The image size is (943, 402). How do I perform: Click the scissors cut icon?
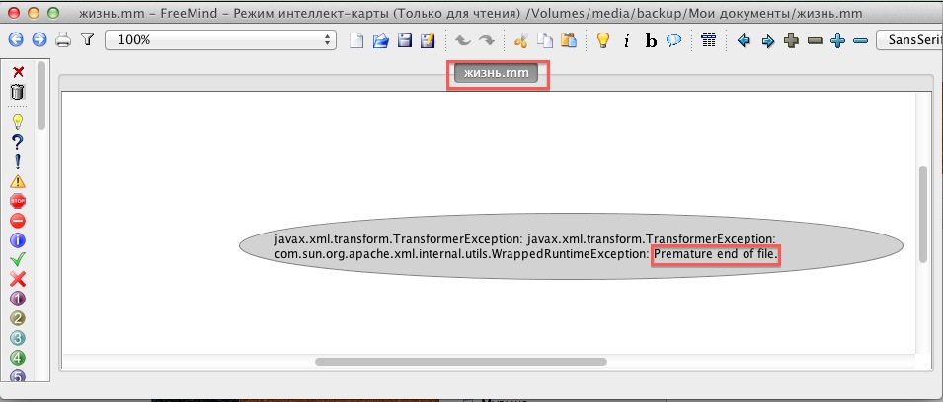coord(521,40)
